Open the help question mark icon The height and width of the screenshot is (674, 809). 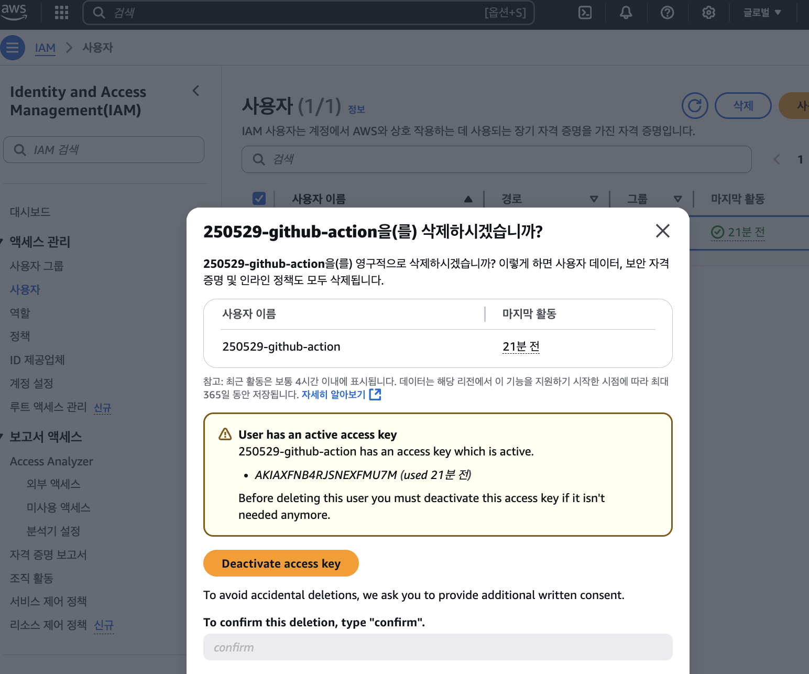click(x=667, y=13)
